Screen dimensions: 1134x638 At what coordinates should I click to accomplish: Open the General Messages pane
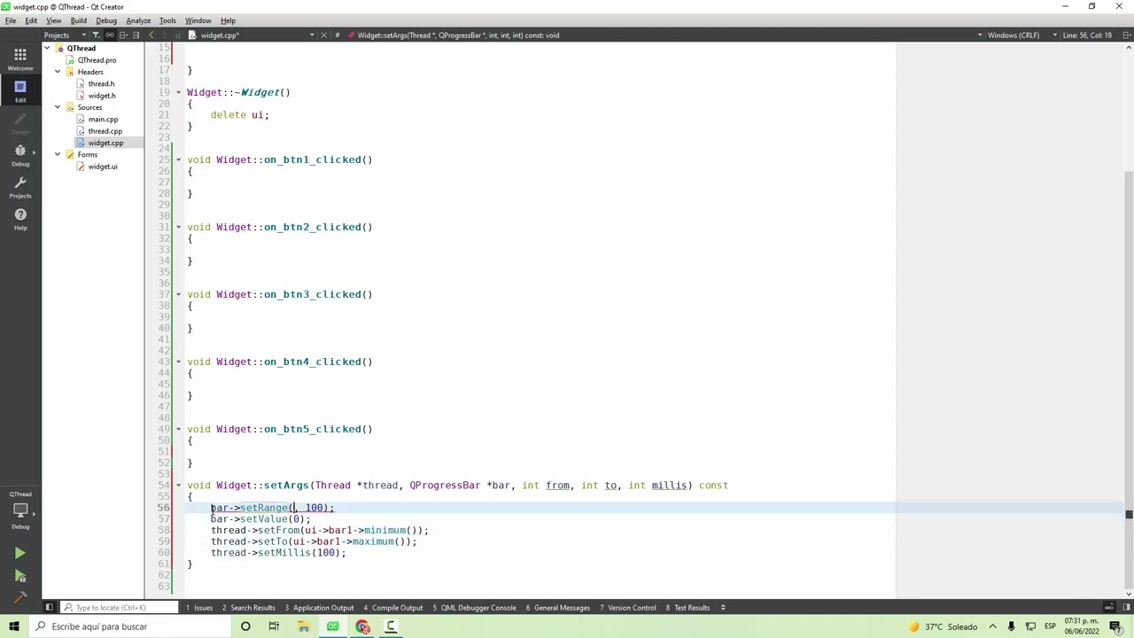pyautogui.click(x=558, y=608)
